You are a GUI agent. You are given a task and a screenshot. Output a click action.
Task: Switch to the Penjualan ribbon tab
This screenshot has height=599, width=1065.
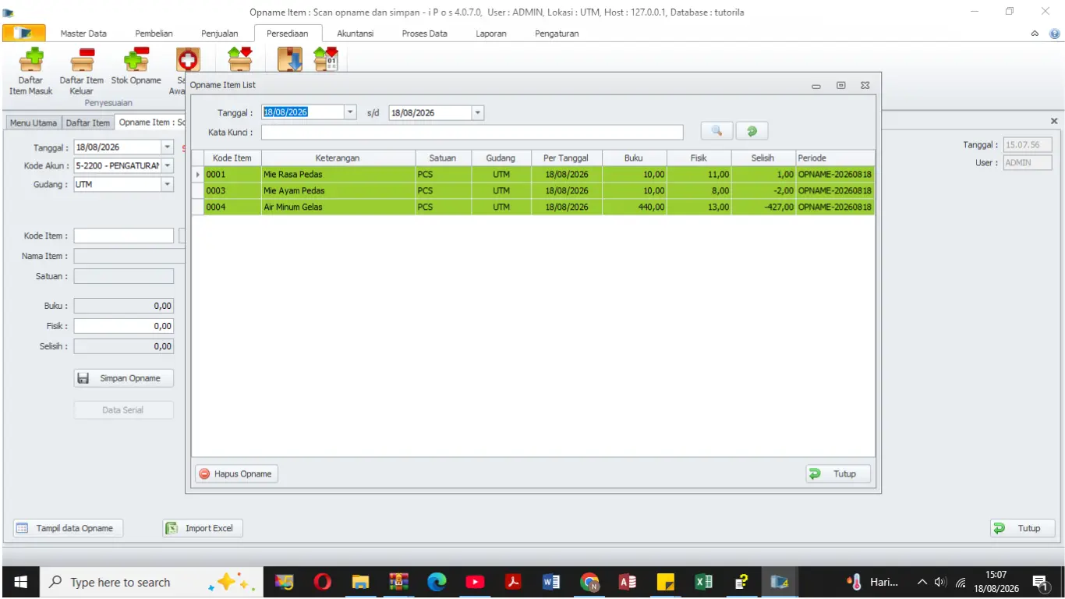(220, 34)
